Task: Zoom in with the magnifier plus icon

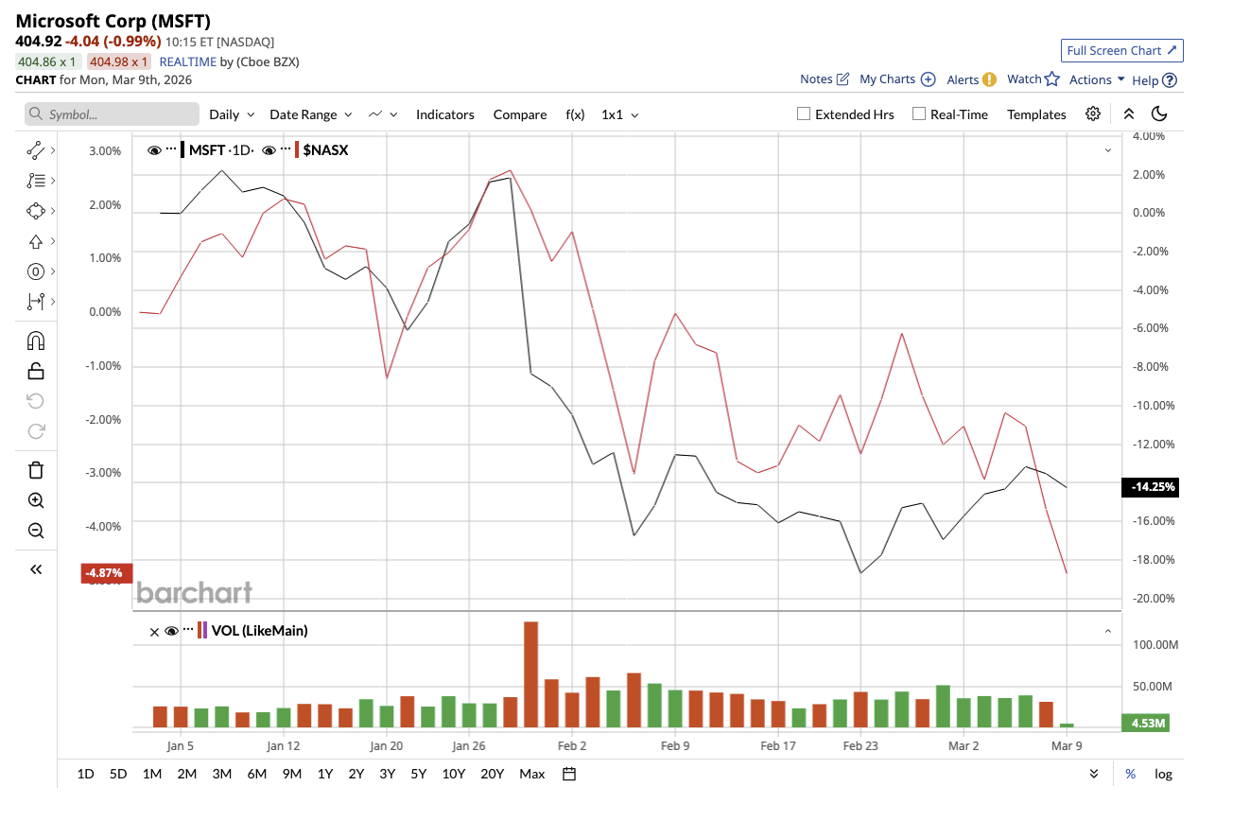Action: tap(36, 500)
